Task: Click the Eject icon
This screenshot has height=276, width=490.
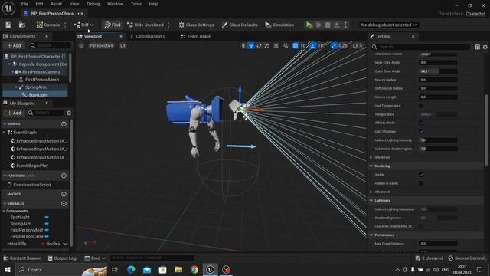Action: tap(337, 25)
